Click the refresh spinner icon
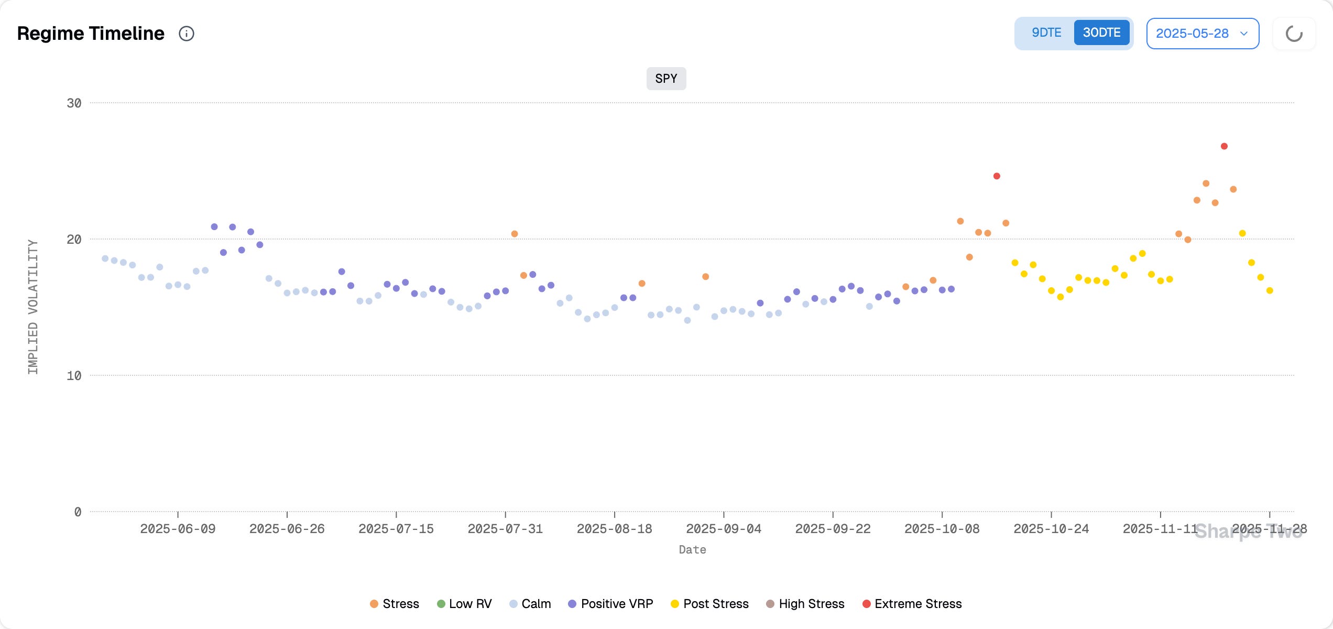The height and width of the screenshot is (629, 1333). click(1294, 34)
